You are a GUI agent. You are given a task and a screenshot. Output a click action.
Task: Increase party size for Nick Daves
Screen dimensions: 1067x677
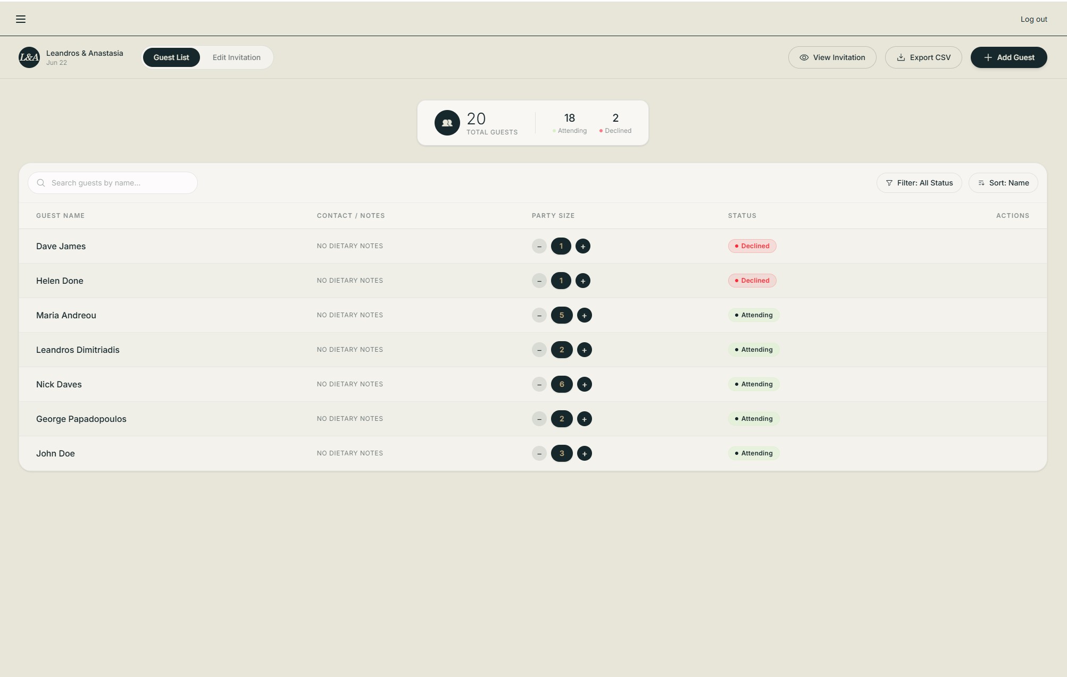(x=585, y=384)
